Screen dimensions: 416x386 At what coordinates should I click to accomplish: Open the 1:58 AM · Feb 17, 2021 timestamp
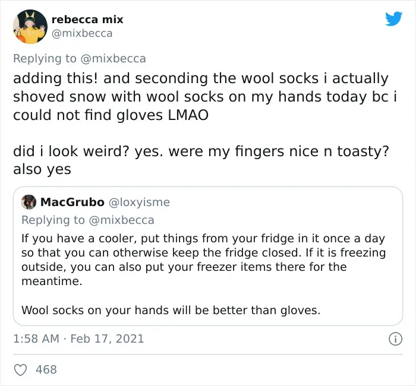(x=78, y=339)
